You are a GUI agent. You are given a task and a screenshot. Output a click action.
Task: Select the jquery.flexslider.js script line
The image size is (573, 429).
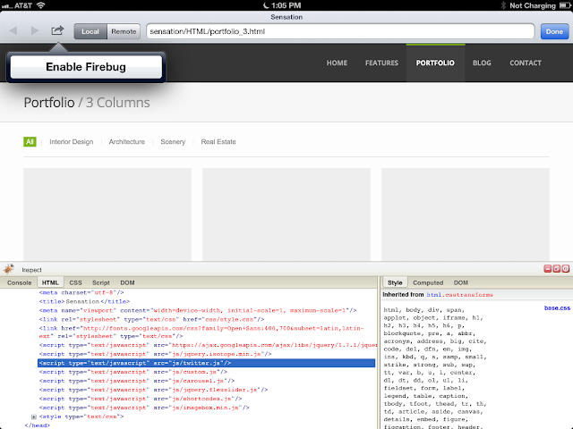click(153, 390)
